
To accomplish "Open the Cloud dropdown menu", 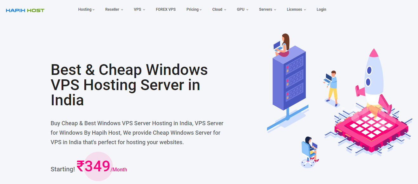I will point(219,9).
